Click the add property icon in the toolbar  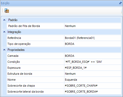(x=7, y=11)
